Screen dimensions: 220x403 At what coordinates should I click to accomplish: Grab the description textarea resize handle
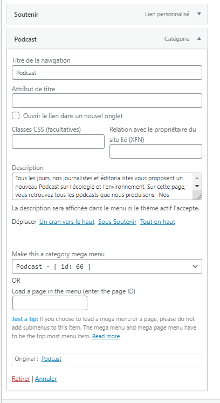click(198, 196)
